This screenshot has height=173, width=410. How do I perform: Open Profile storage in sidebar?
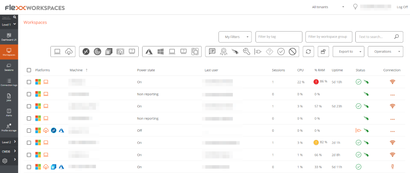tap(9, 127)
